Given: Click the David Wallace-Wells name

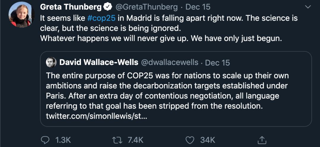Looking at the screenshot, I should click(x=99, y=62).
